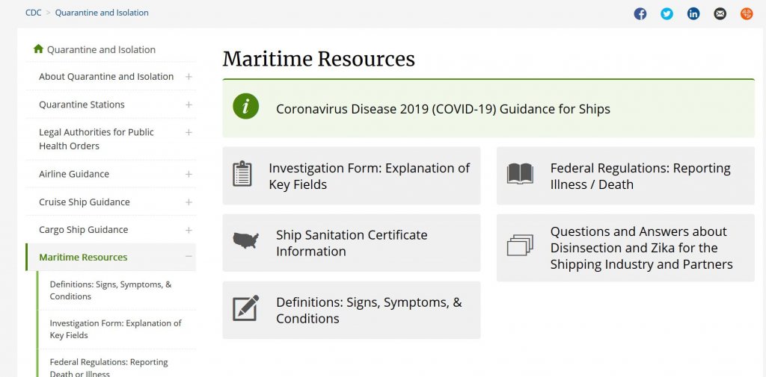766x377 pixels.
Task: Expand Cruise Ship Guidance submenu
Action: 189,202
